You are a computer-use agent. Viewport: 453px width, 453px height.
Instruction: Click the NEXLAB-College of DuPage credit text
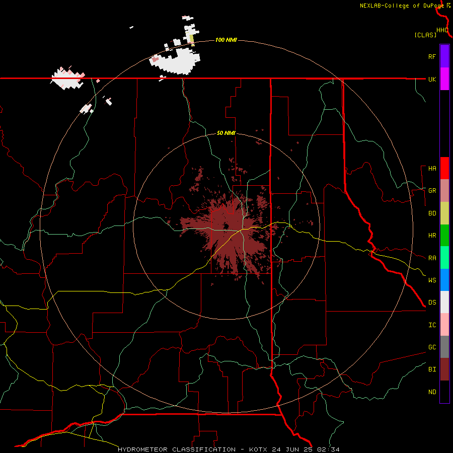(x=402, y=6)
